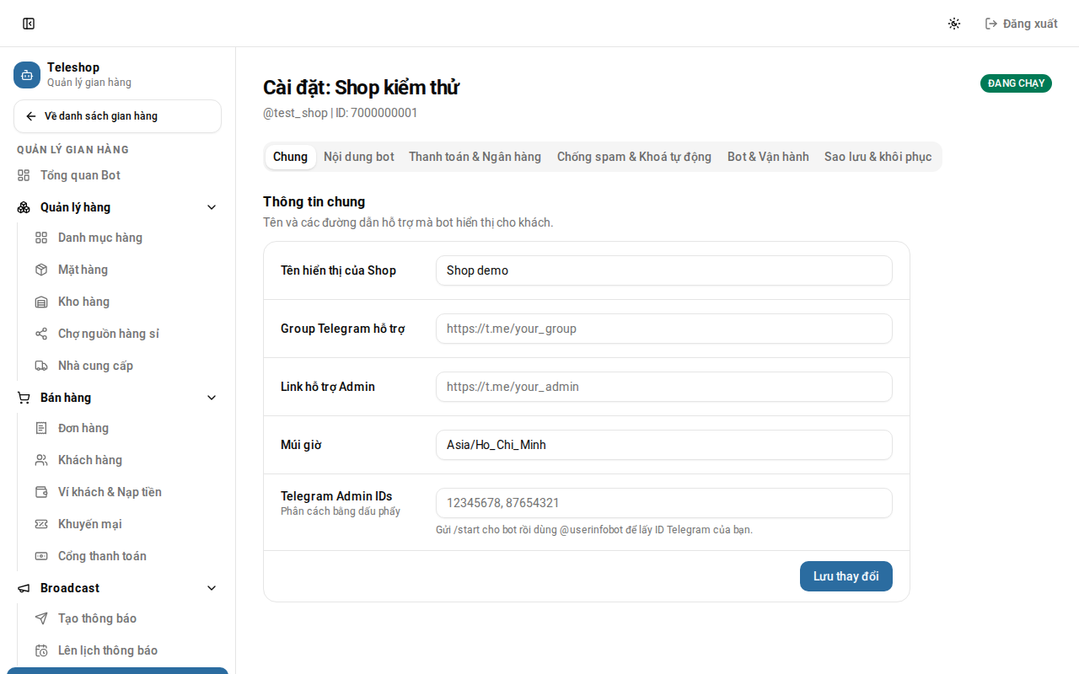Click the Lên lịch thông báo calendar icon
The width and height of the screenshot is (1079, 674).
pyautogui.click(x=41, y=650)
